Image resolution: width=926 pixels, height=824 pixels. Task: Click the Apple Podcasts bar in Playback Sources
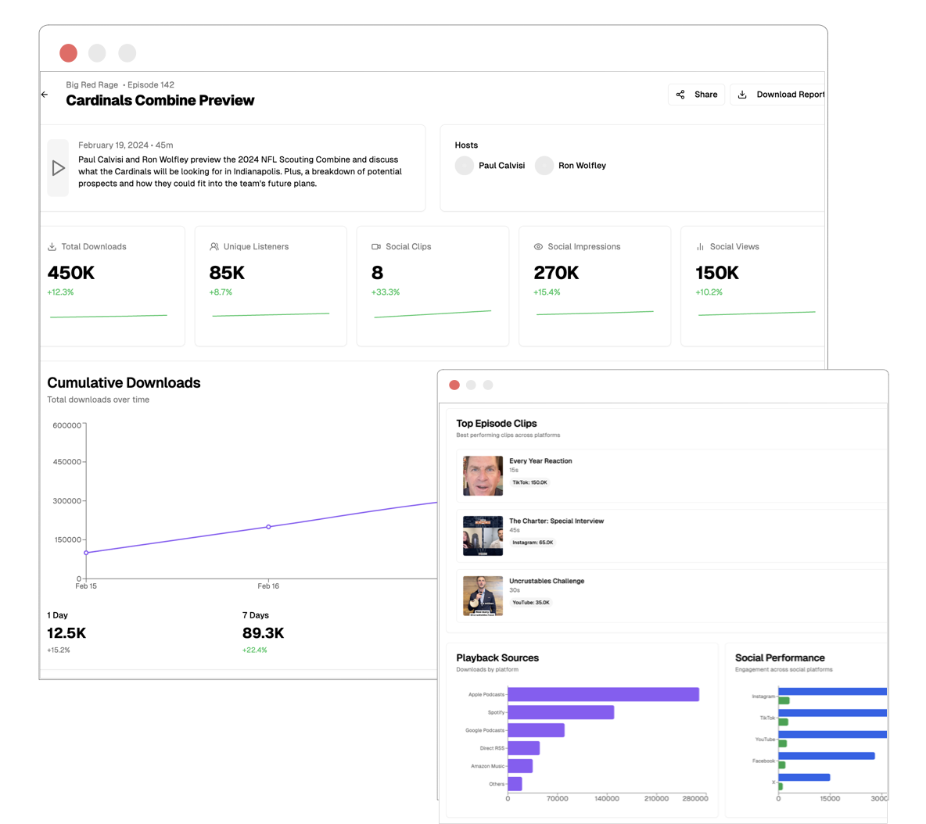pyautogui.click(x=602, y=694)
